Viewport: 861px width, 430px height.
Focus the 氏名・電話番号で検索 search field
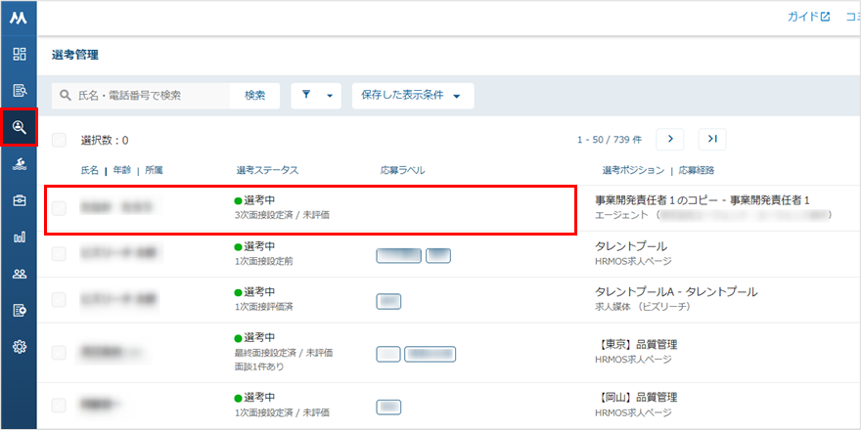[x=141, y=96]
